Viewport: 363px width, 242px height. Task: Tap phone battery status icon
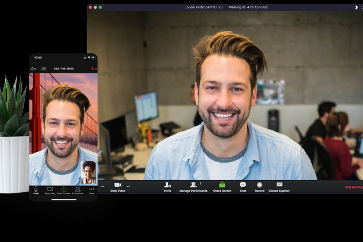(93, 58)
